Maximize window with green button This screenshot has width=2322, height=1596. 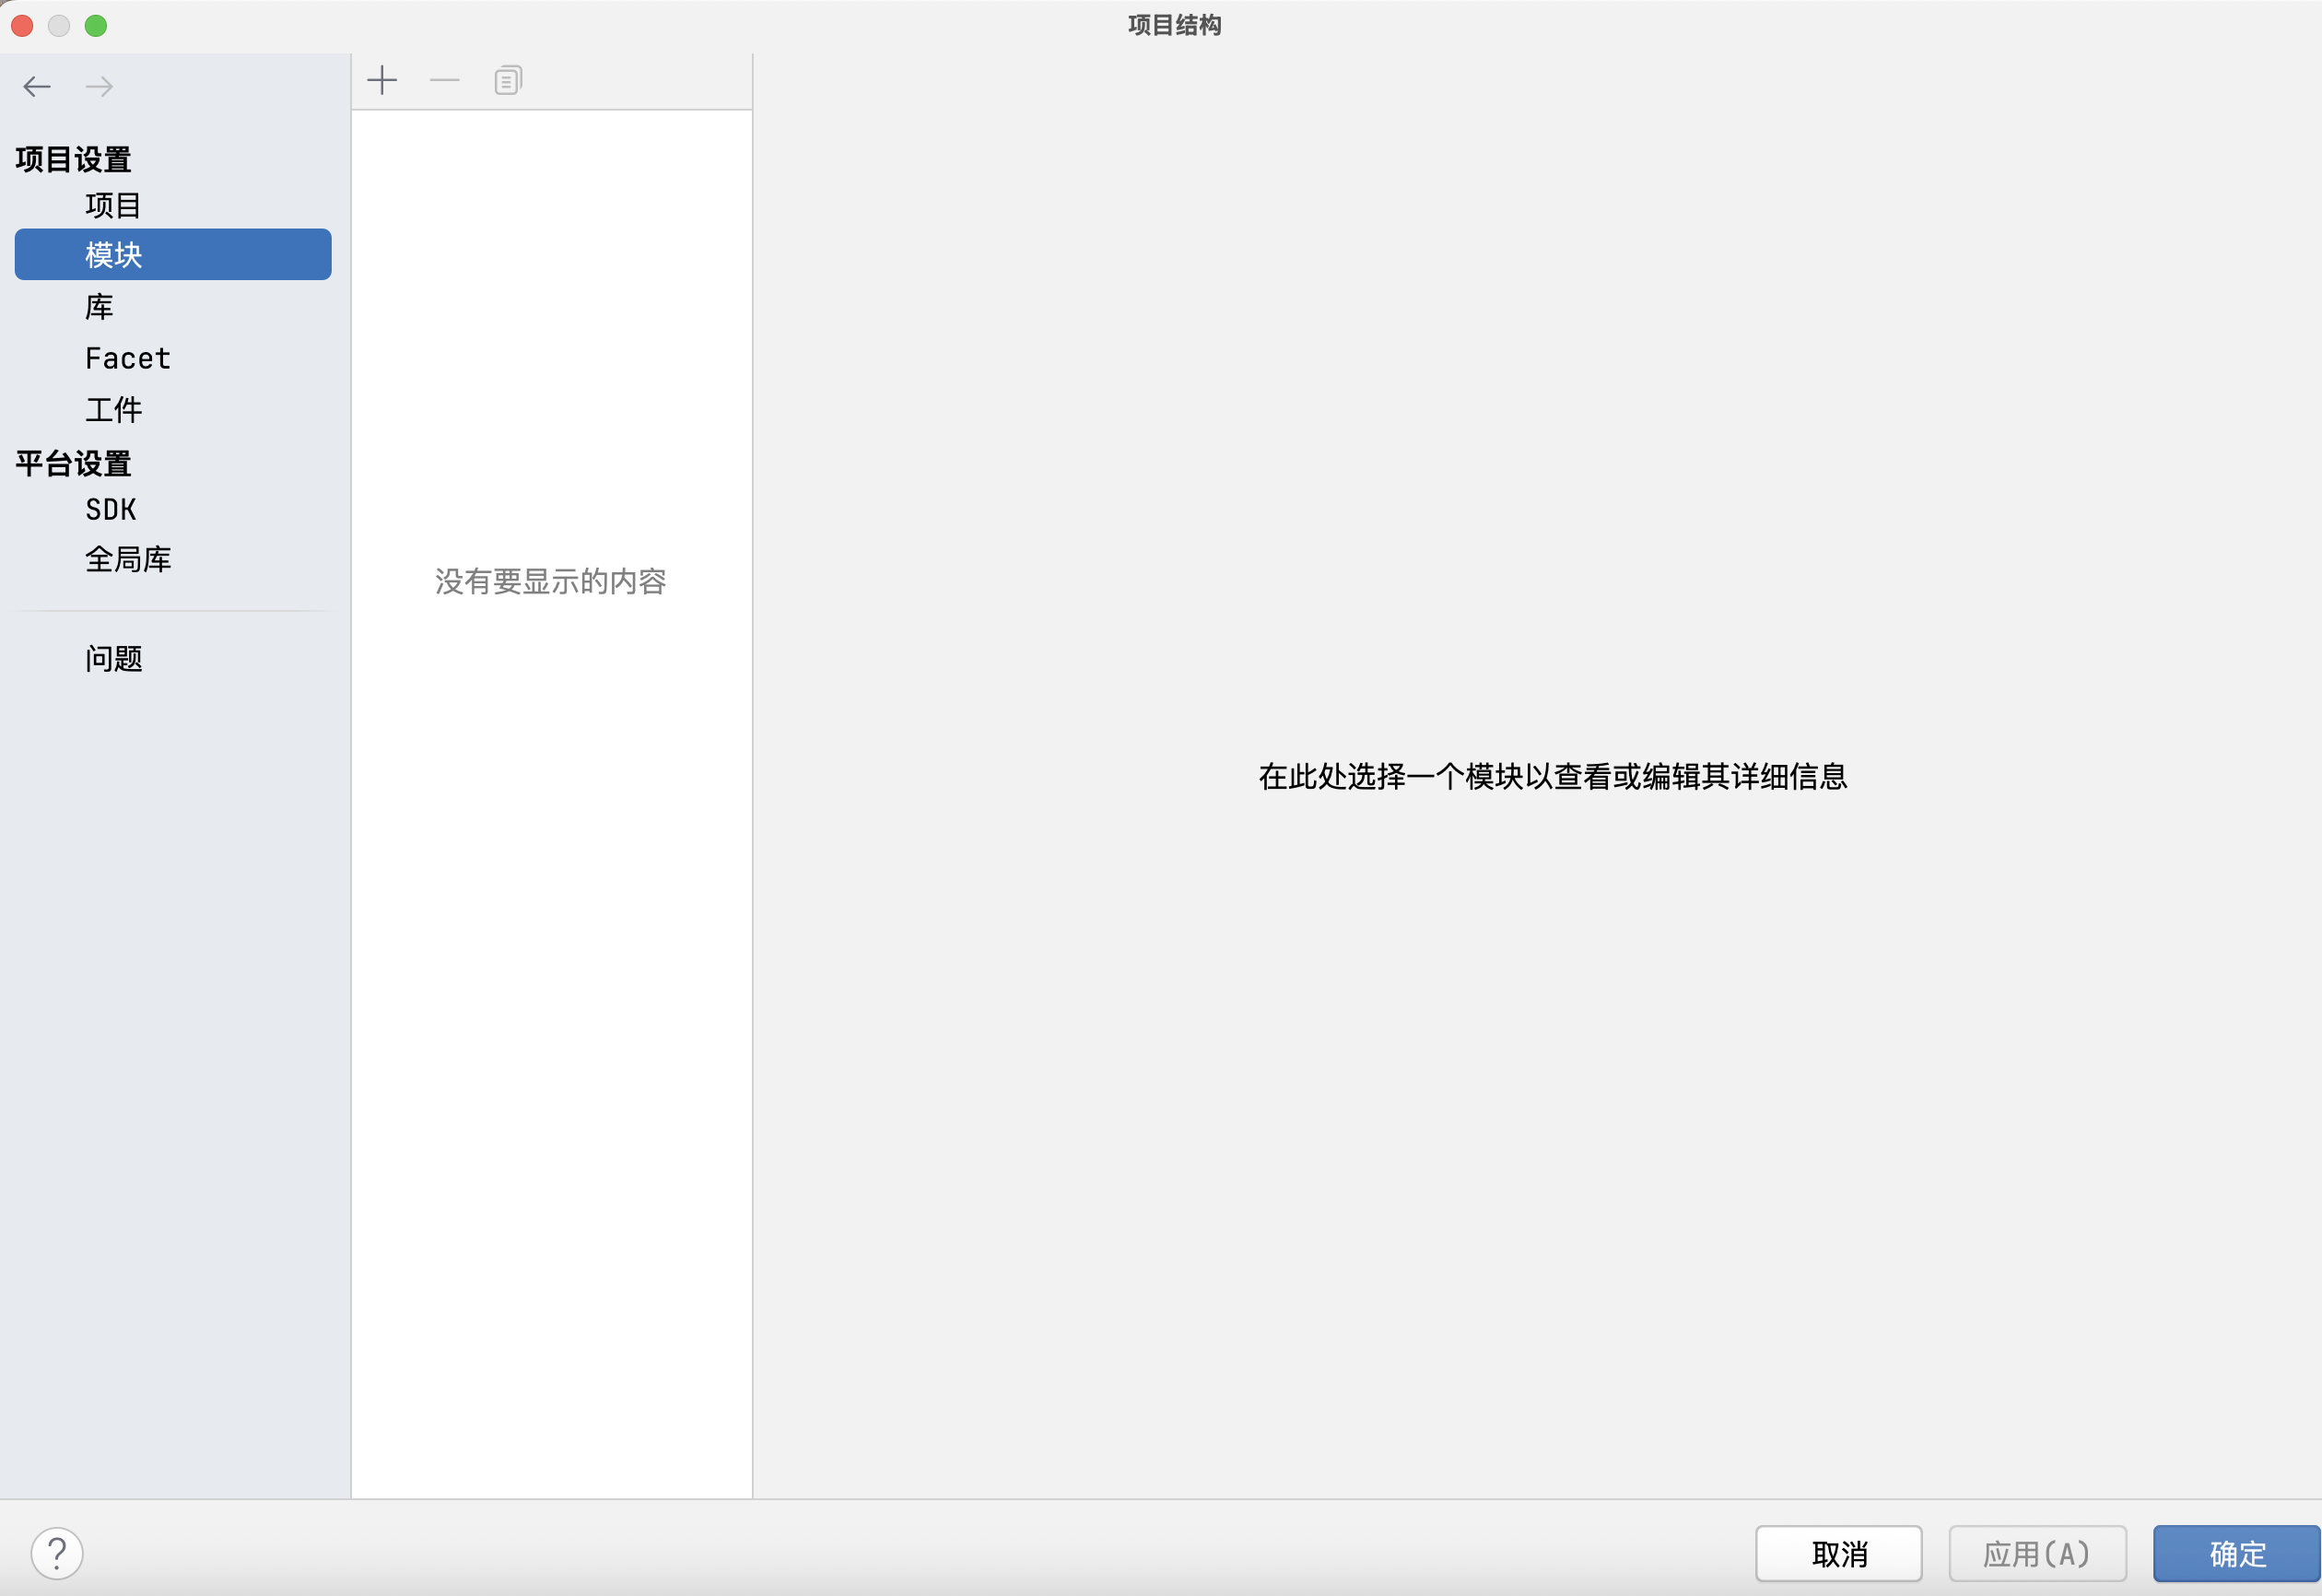point(96,25)
